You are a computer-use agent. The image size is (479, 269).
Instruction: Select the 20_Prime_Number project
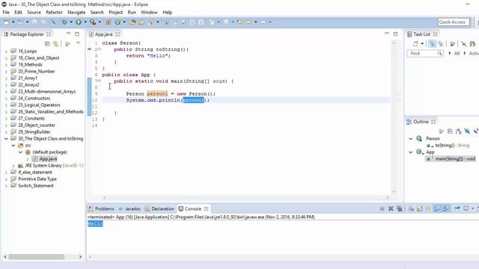(33, 72)
